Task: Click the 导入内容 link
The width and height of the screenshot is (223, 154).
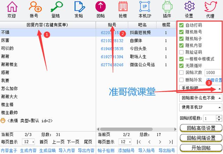Action: (x=67, y=151)
